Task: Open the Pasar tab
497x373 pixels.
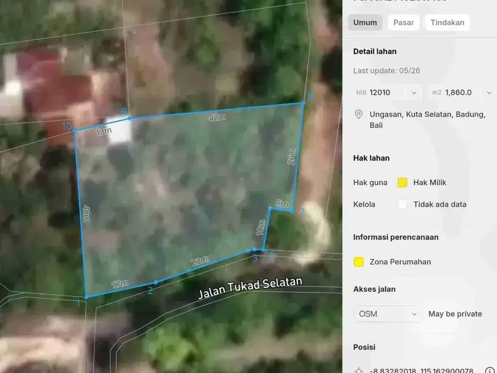Action: pos(404,23)
